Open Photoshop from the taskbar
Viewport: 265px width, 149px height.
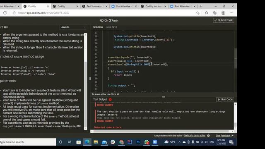pos(138,142)
